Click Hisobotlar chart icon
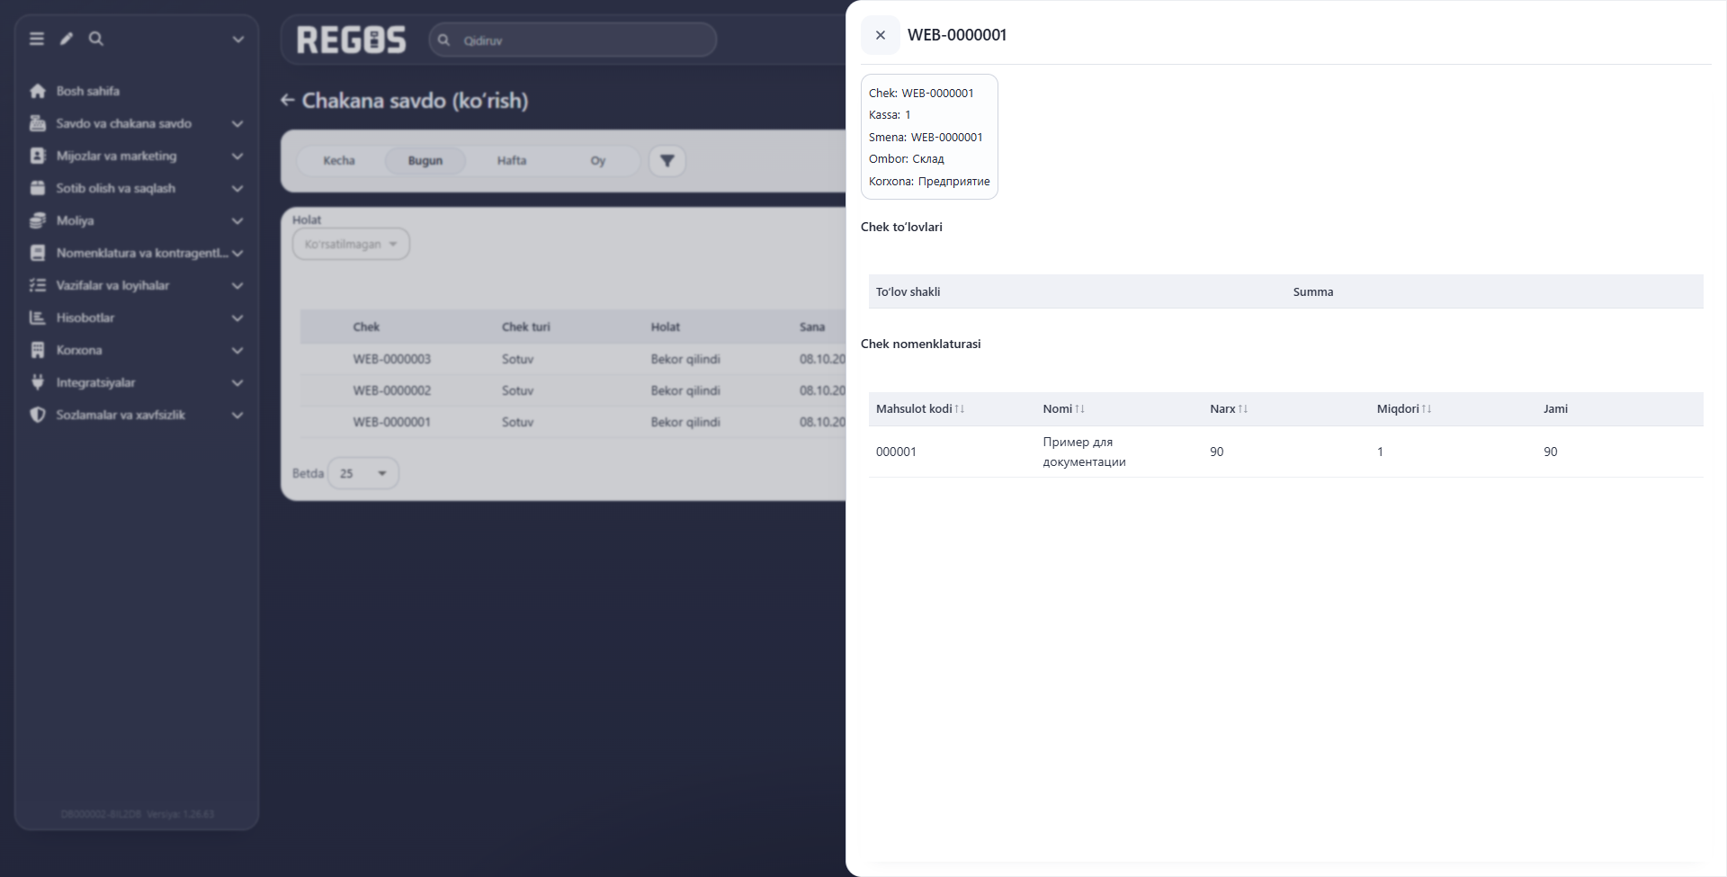 (38, 318)
